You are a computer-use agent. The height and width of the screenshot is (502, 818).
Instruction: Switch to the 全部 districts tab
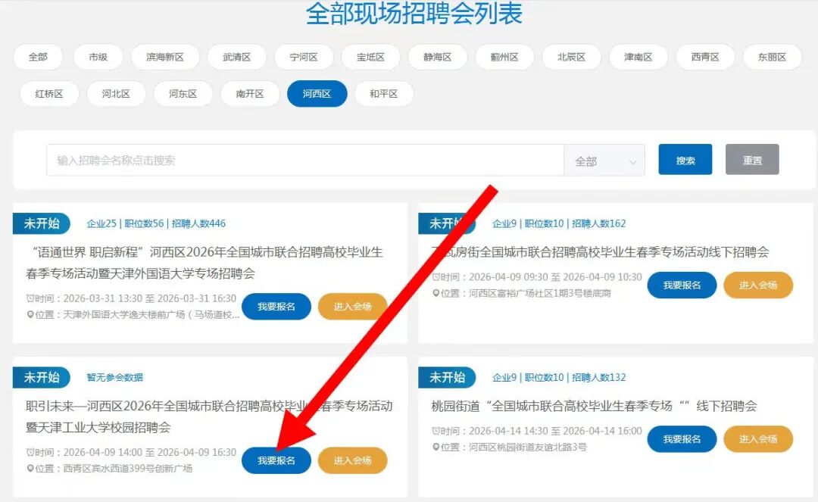click(x=37, y=57)
